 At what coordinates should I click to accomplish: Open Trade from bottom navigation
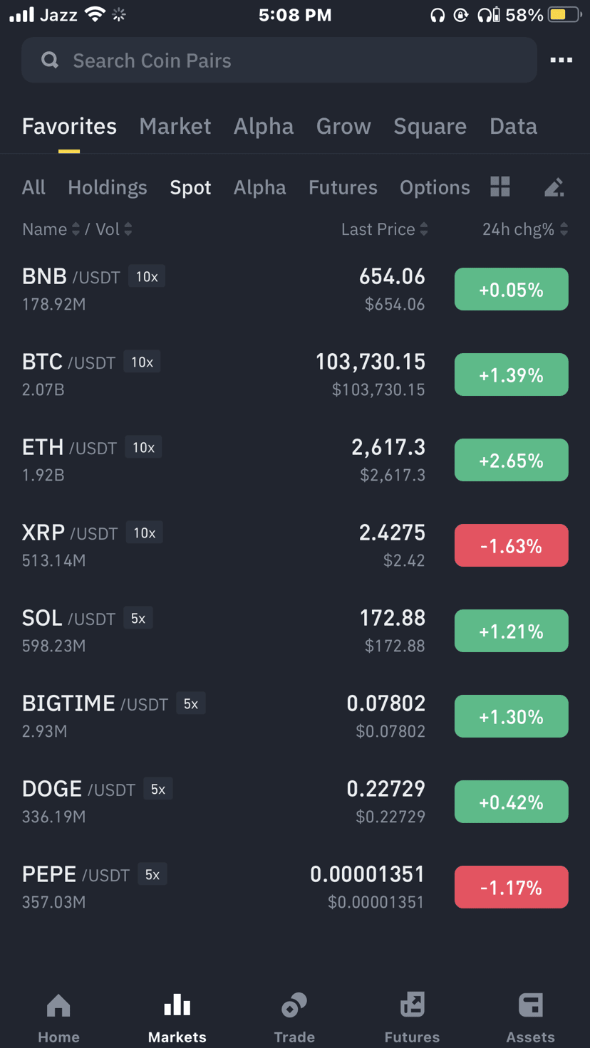pos(294,1019)
